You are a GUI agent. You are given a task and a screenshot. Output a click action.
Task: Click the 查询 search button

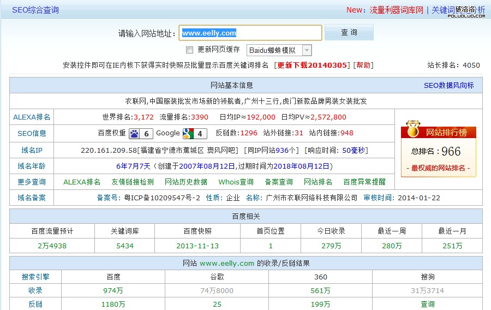[x=349, y=33]
